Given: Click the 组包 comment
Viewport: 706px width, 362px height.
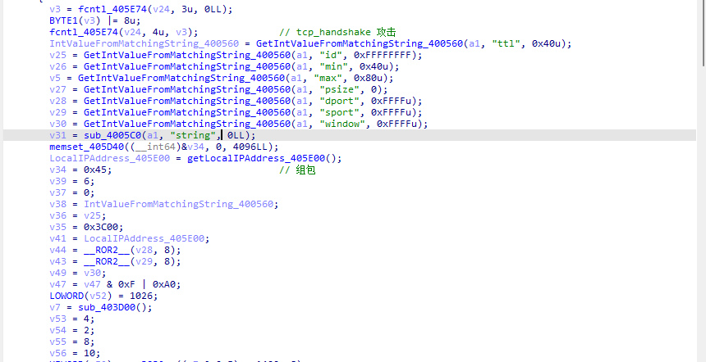Looking at the screenshot, I should click(305, 170).
